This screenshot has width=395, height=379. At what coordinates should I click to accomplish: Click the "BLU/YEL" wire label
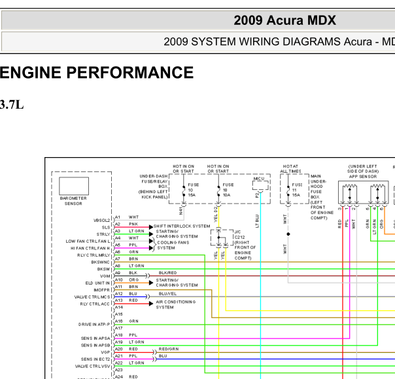tap(167, 293)
